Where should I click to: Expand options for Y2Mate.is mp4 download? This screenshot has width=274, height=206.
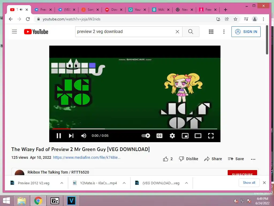coord(124,183)
